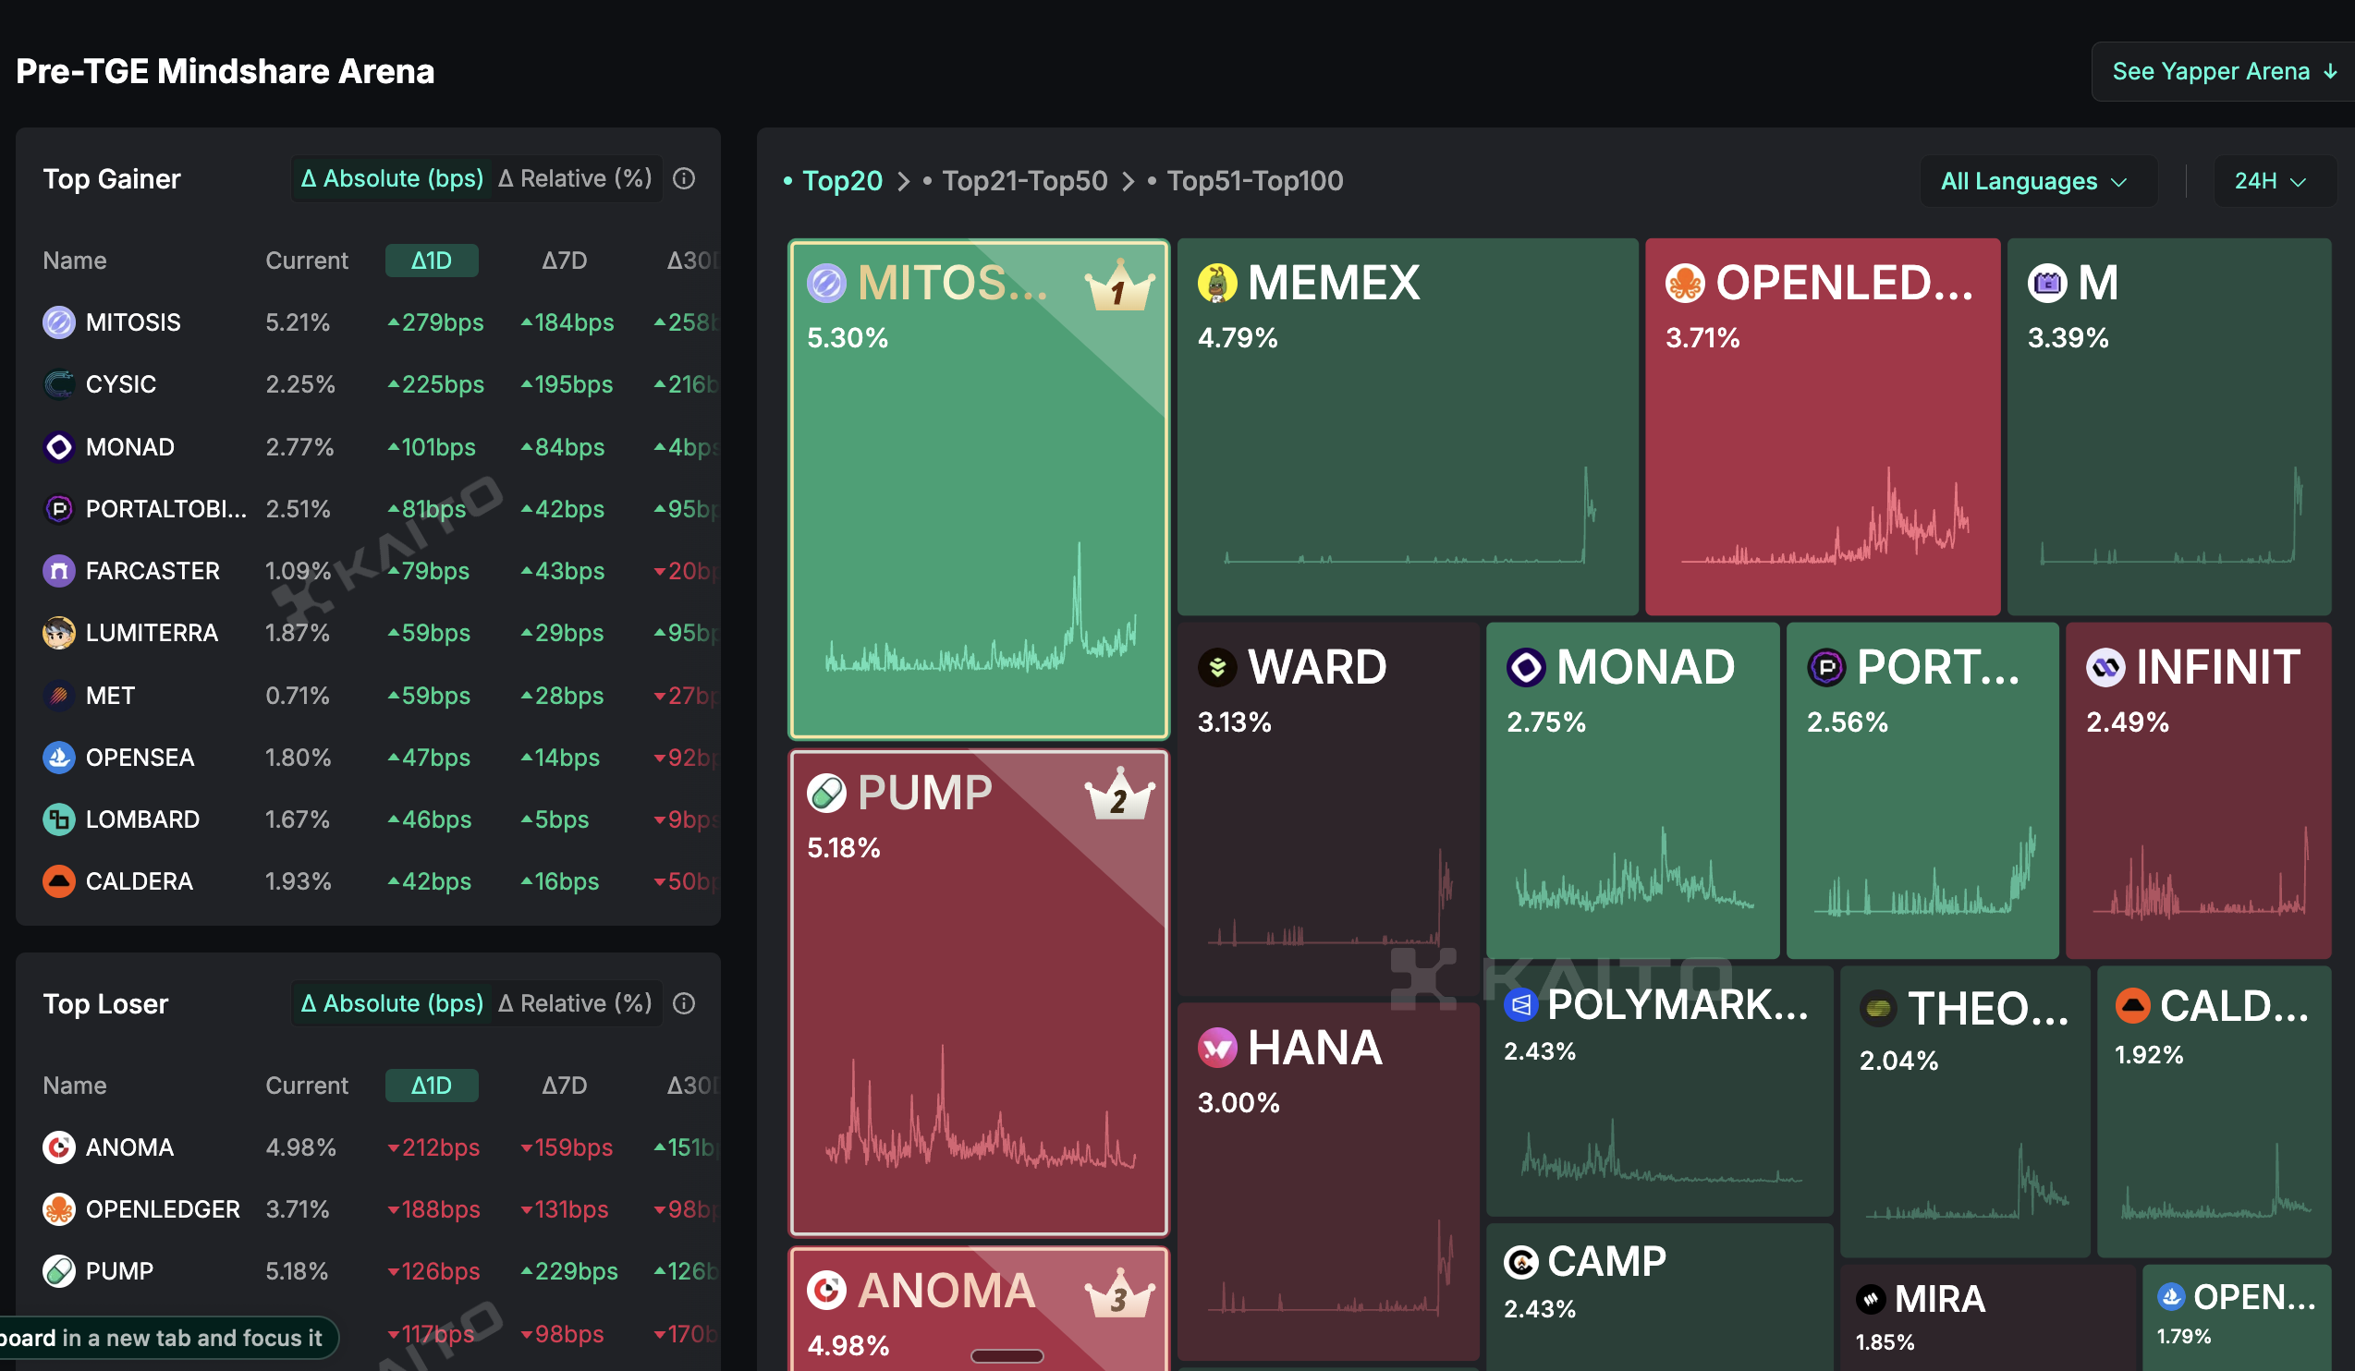Sort Top Gainer by Δ1D column
This screenshot has height=1371, width=2355.
click(x=432, y=261)
